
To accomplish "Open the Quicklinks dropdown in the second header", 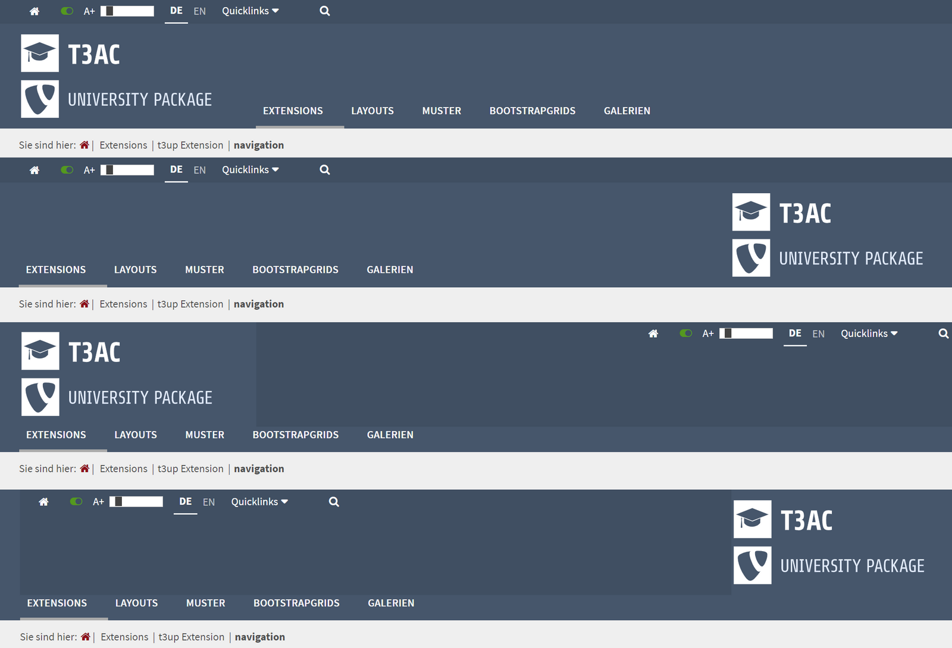I will (250, 169).
